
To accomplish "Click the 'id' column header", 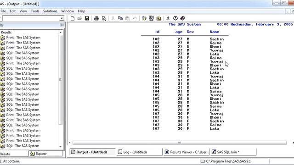I will 157,32.
